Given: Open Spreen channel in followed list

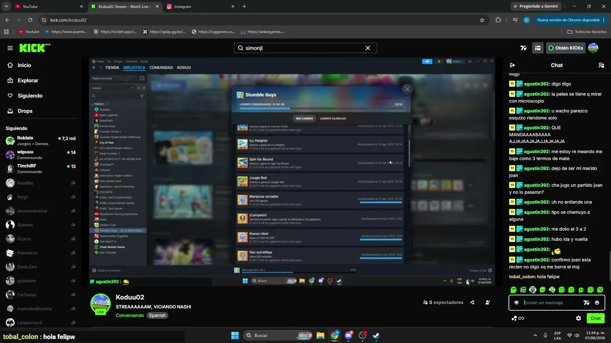Looking at the screenshot, I should click(41, 225).
